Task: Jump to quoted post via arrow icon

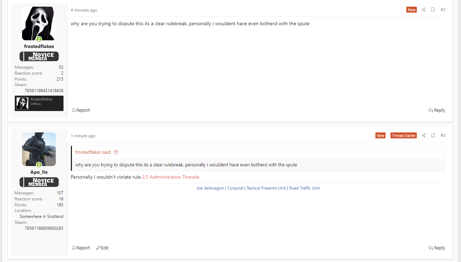Action: pos(116,152)
